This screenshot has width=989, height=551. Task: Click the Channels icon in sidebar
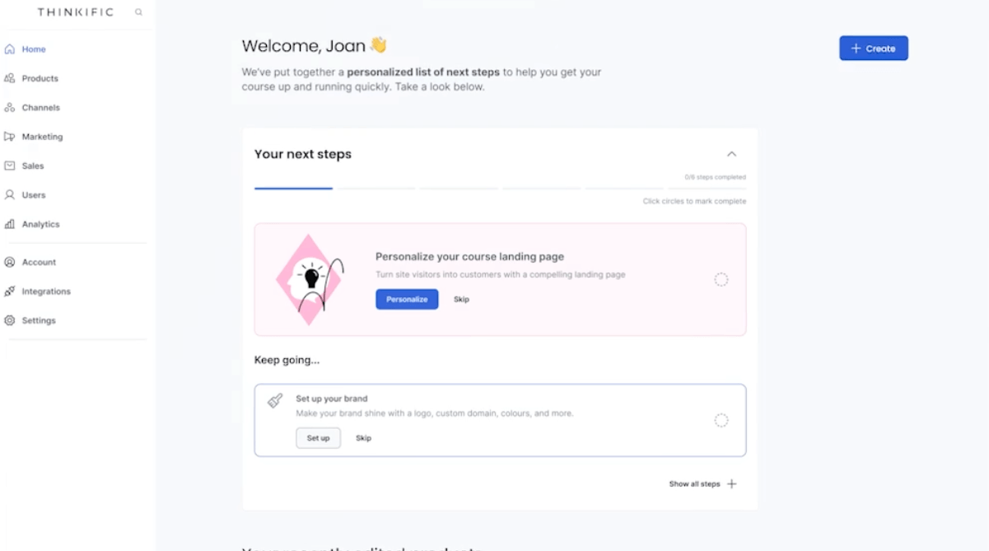[10, 108]
